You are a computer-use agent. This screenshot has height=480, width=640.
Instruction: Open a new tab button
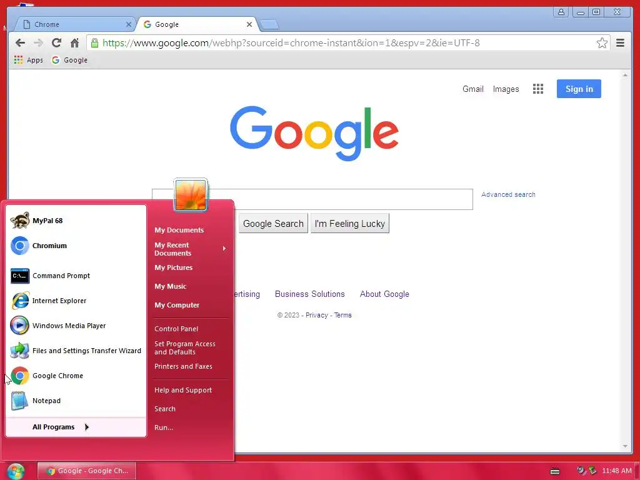click(269, 25)
